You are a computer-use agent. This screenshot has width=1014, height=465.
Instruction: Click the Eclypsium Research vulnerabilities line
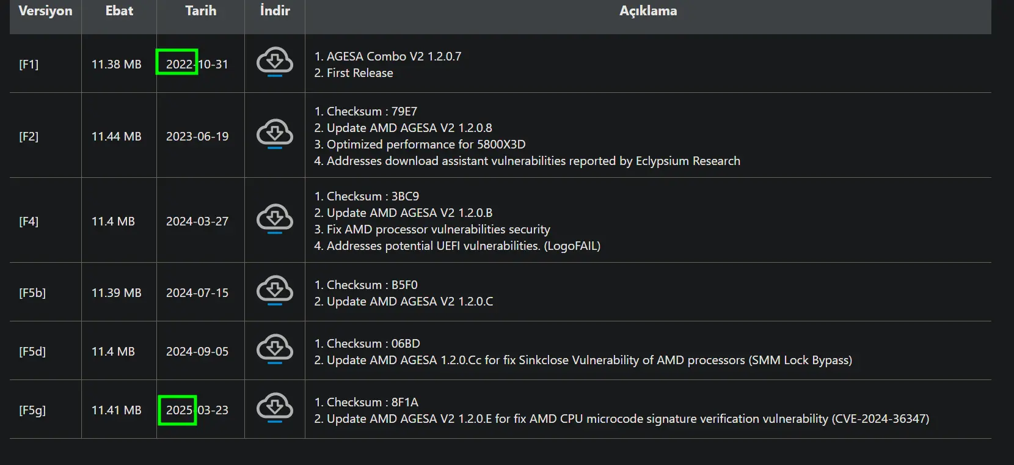click(x=527, y=161)
